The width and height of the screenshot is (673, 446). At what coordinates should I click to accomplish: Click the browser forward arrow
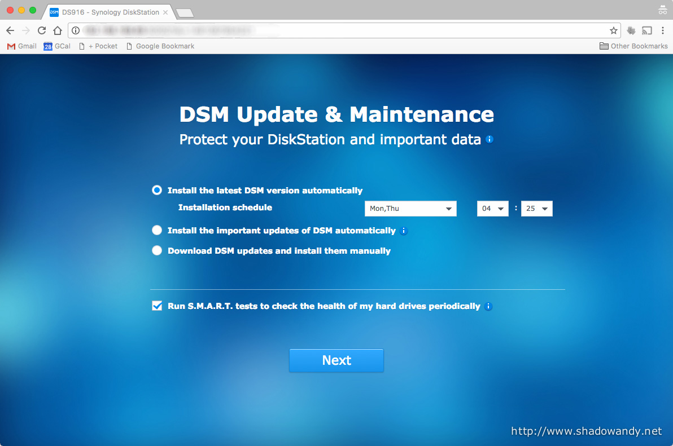[26, 30]
